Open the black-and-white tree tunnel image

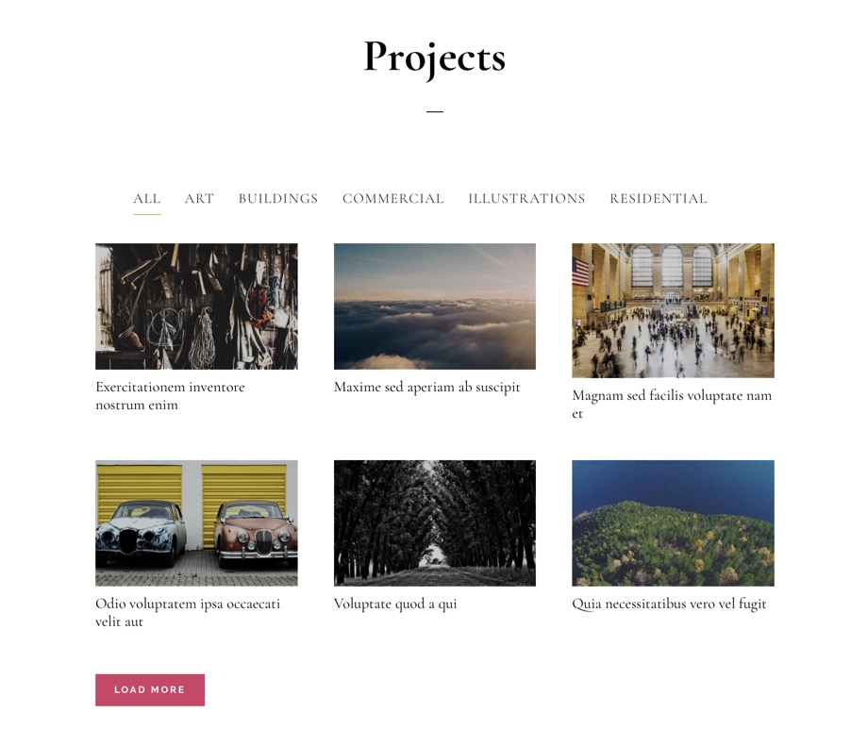(435, 523)
